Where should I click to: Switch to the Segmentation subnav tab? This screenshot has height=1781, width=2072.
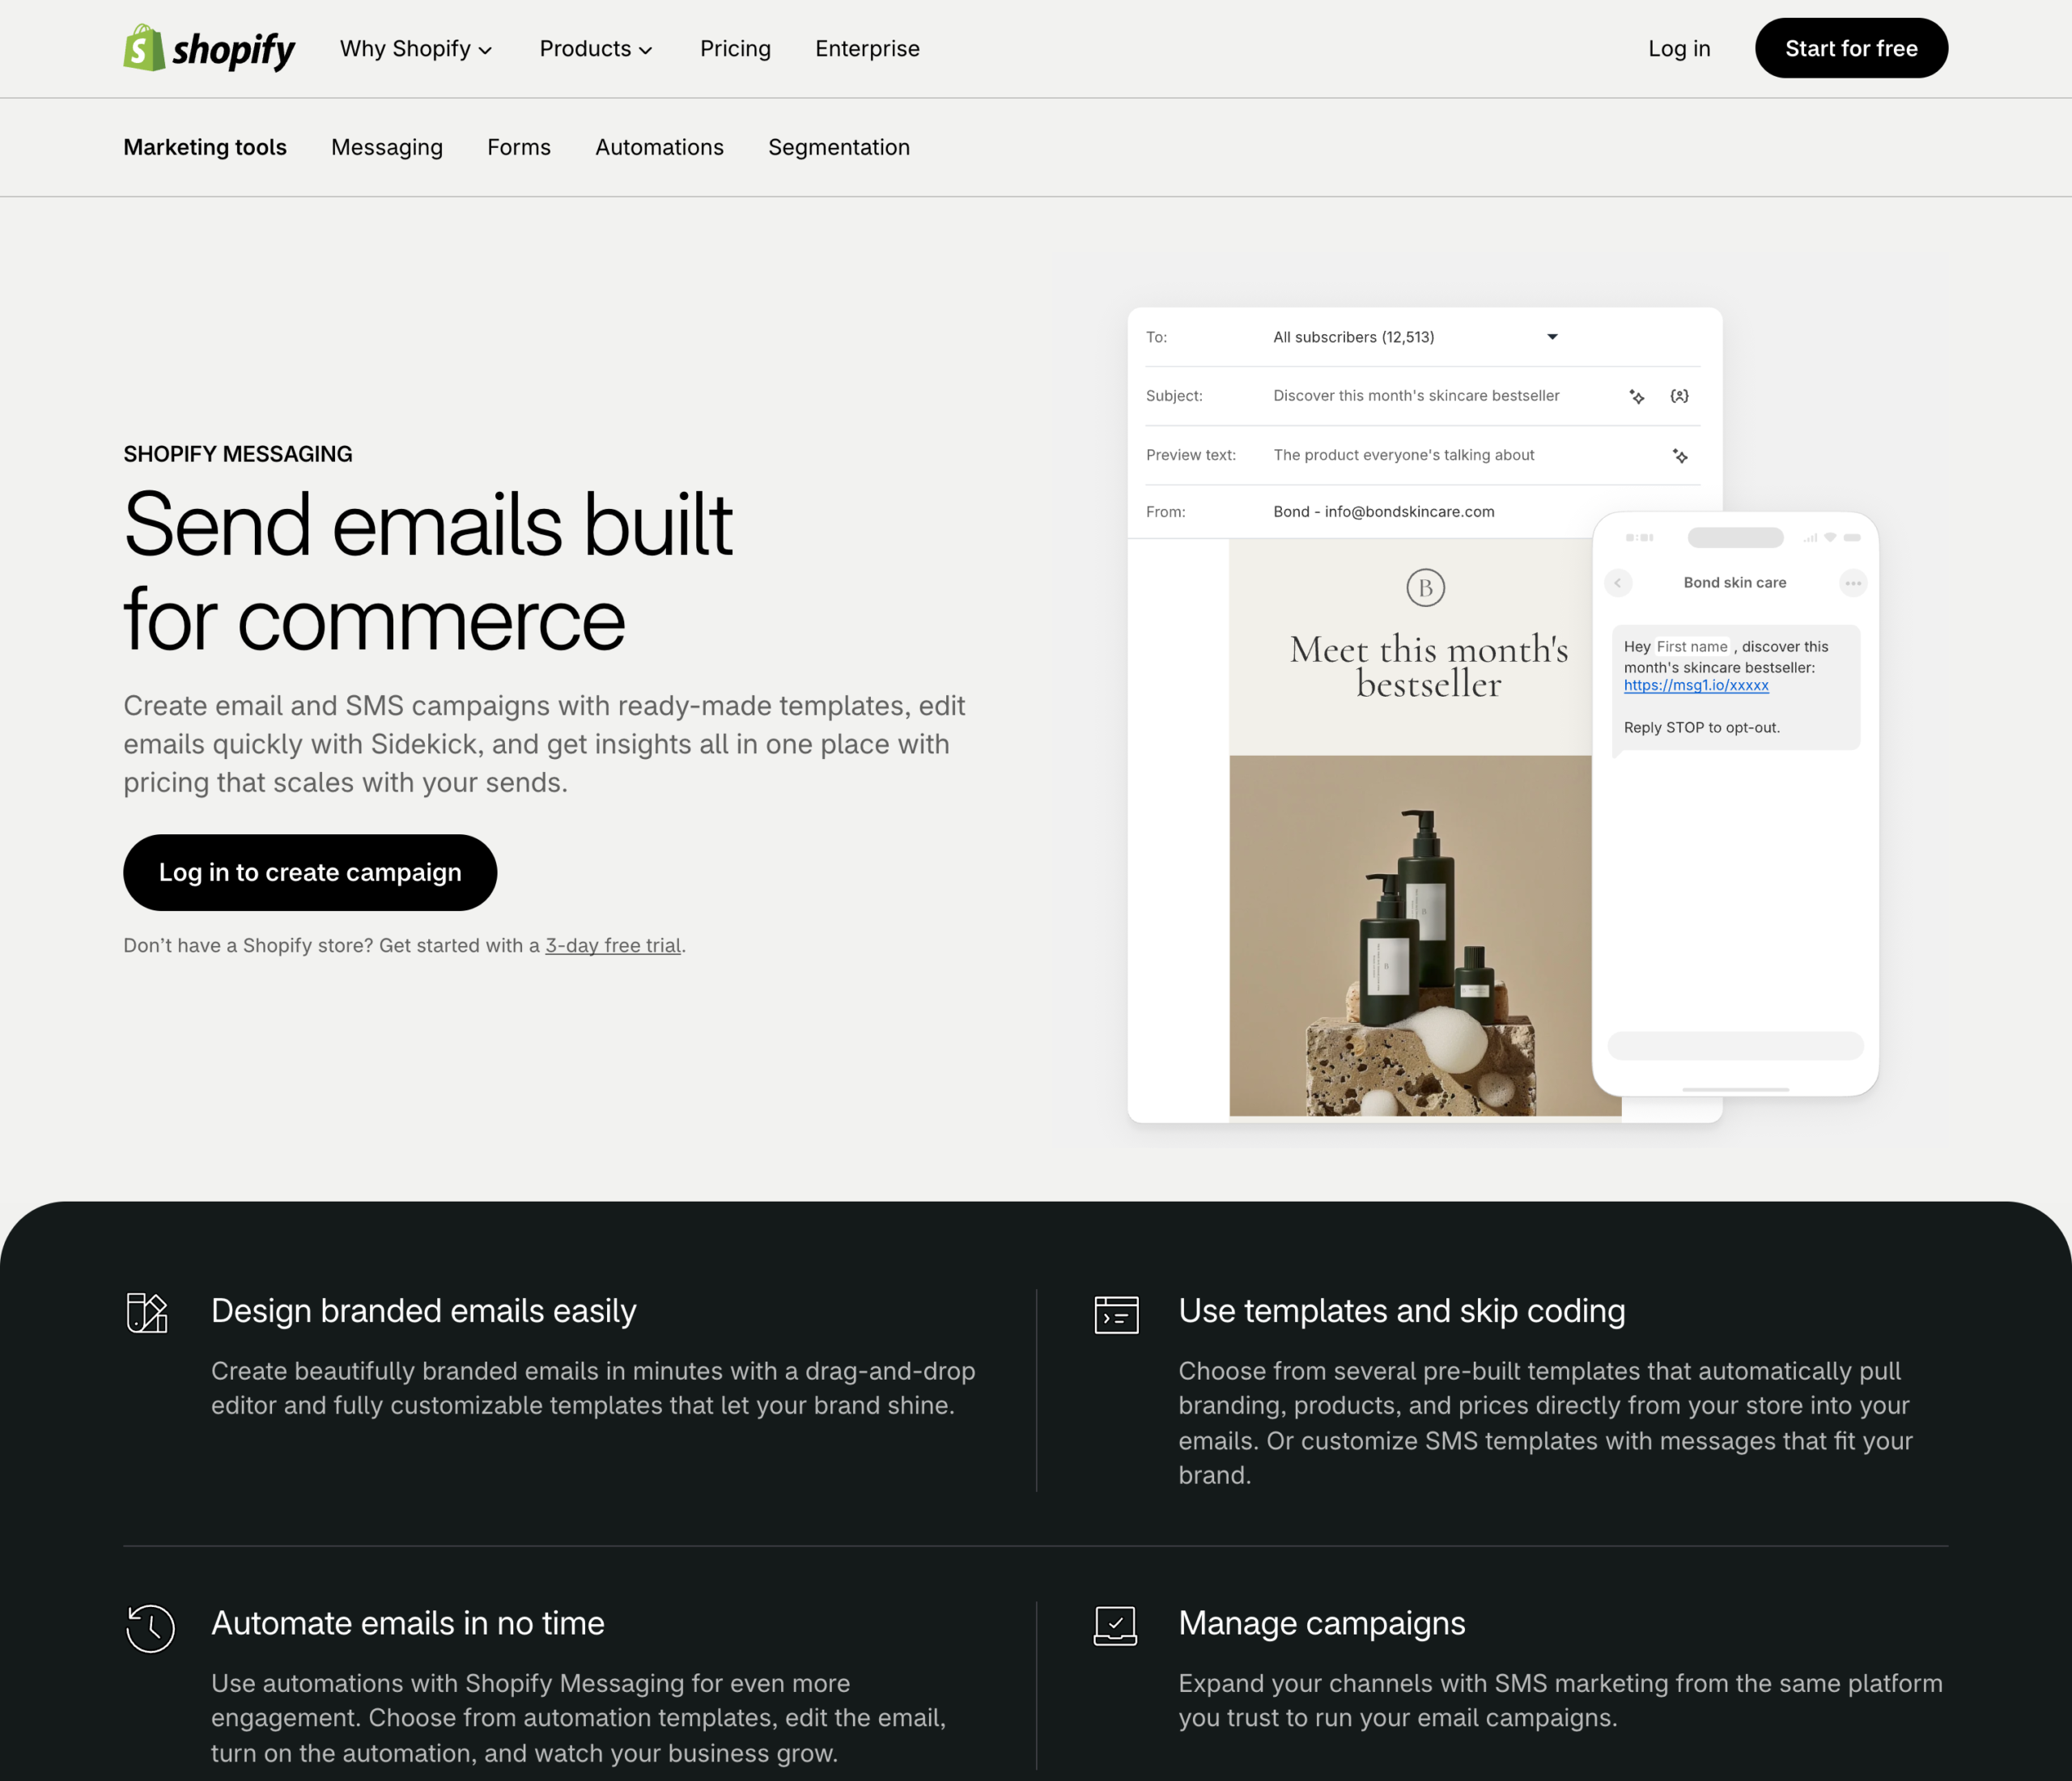click(839, 148)
